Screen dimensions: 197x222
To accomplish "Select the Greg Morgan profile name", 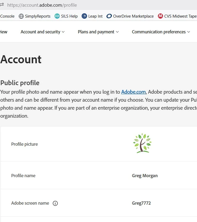I will [145, 176].
